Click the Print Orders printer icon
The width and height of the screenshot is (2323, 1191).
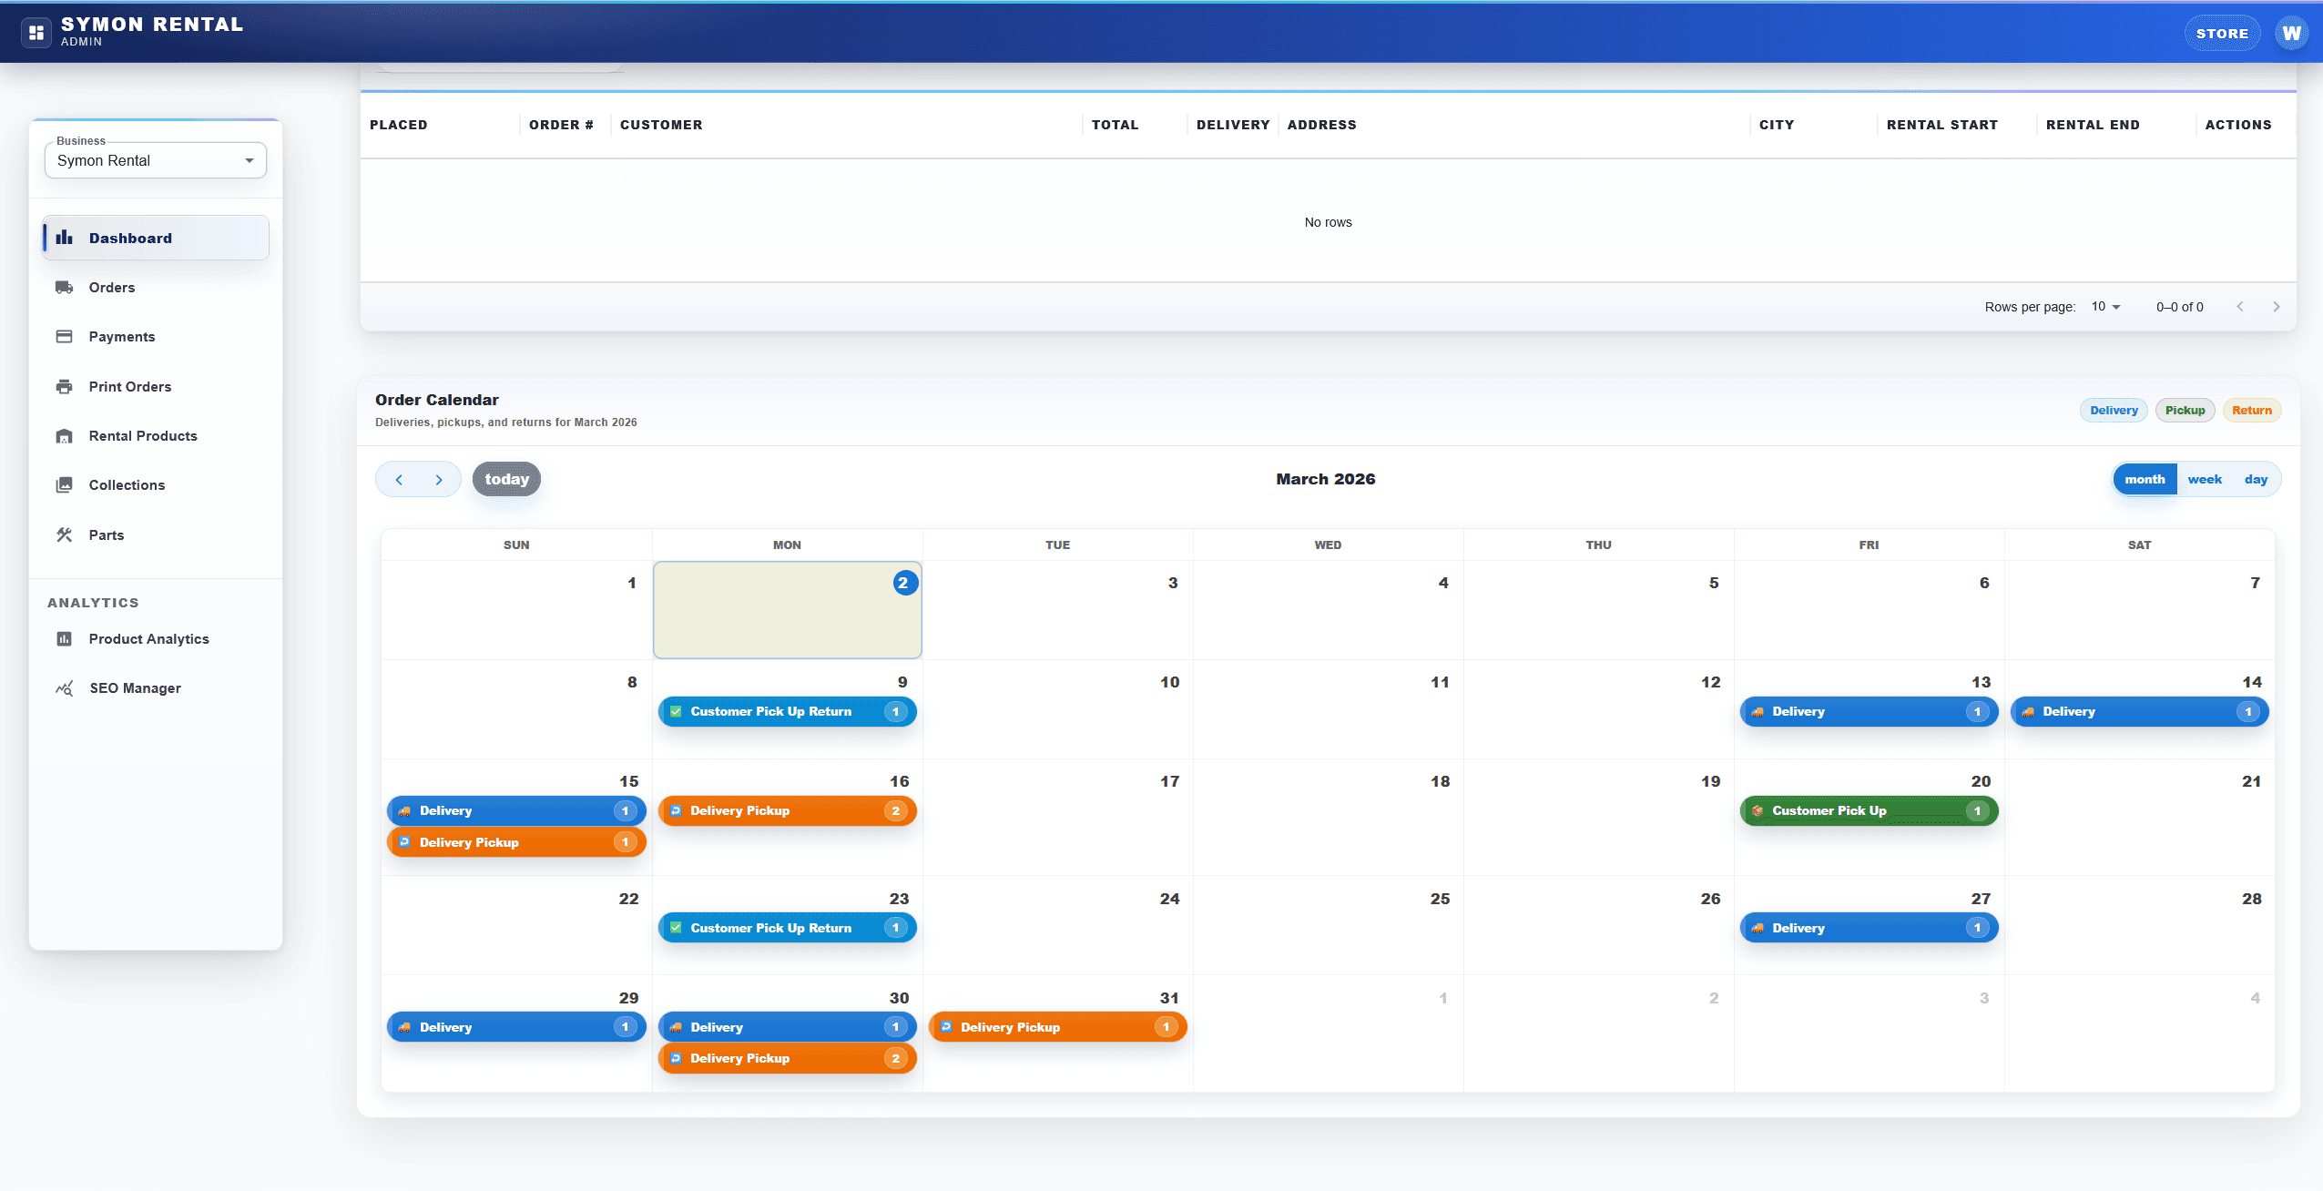(64, 386)
